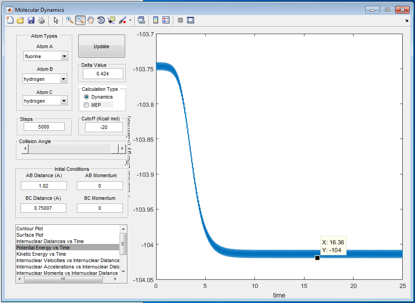This screenshot has width=415, height=303.
Task: Click the plot list scroll-right arrow
Action: [x=116, y=279]
